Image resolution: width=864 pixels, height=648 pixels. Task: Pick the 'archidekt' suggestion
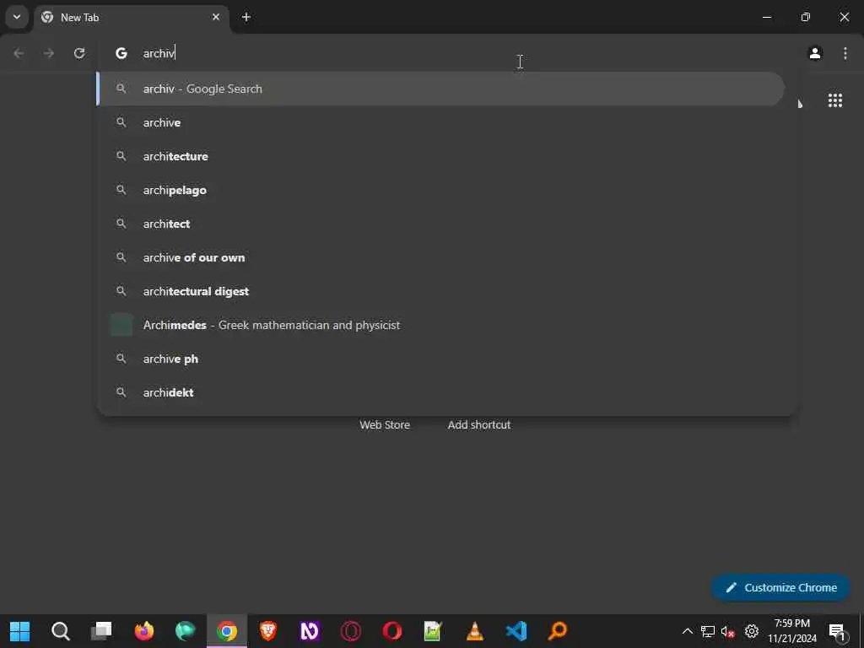(x=440, y=392)
